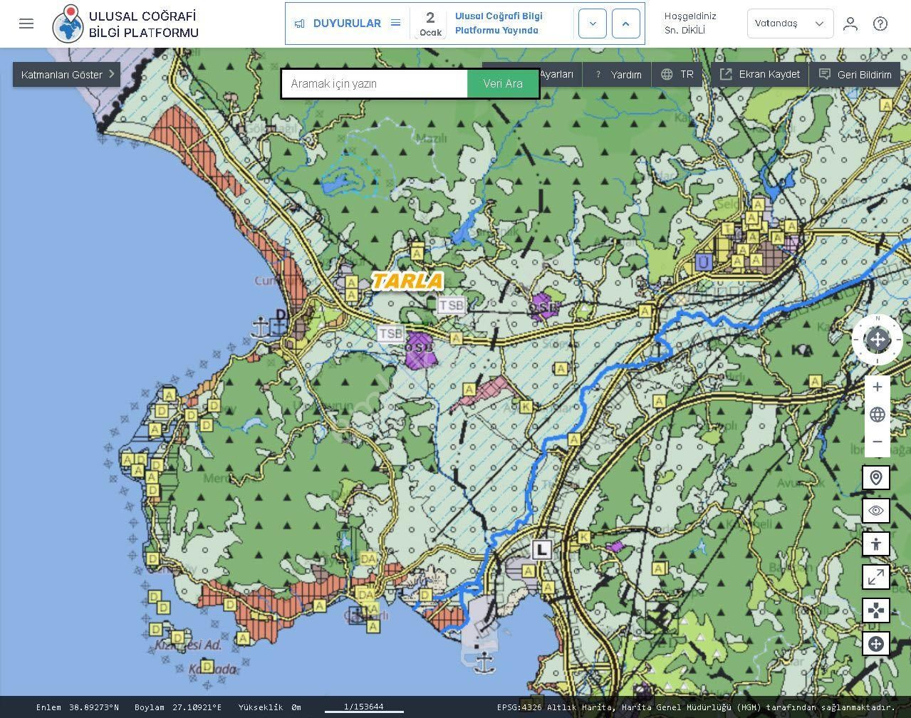This screenshot has height=718, width=911.
Task: Open the Vatandaş role dropdown
Action: click(x=789, y=24)
